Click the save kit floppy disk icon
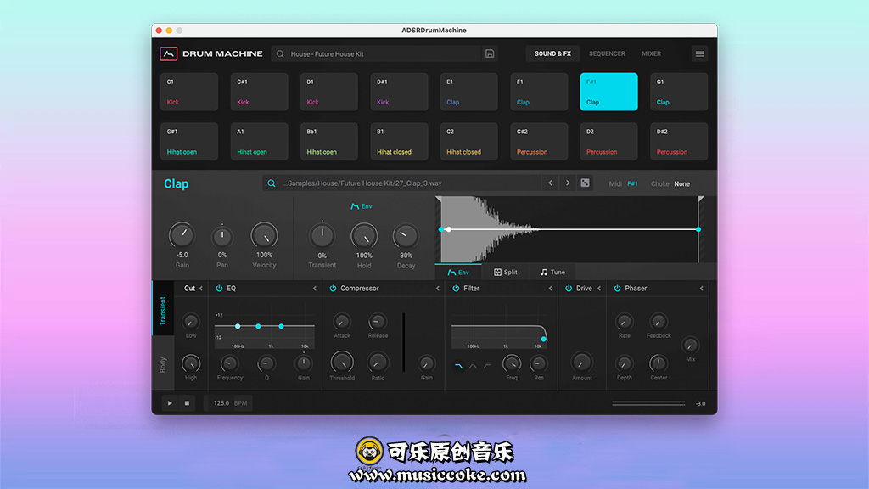The height and width of the screenshot is (489, 869). [490, 53]
